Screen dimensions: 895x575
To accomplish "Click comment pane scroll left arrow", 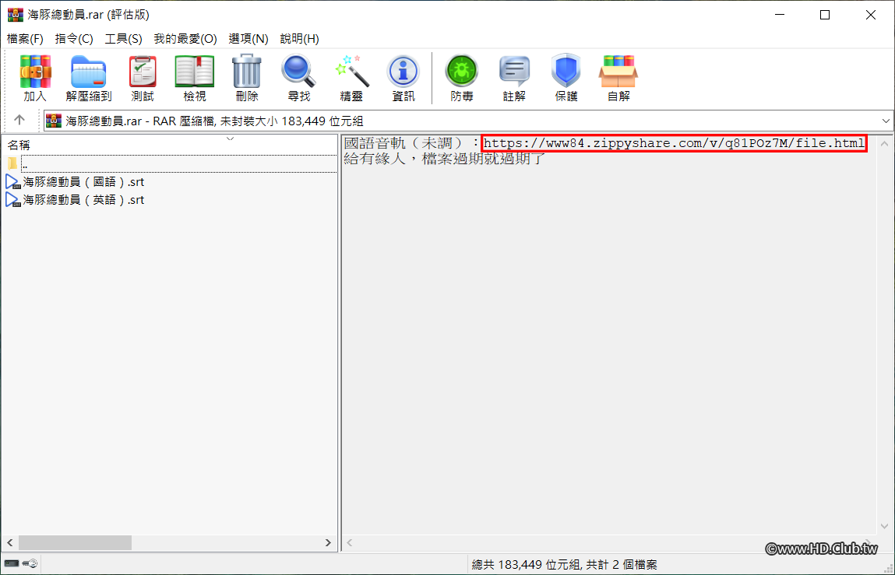I will click(349, 542).
